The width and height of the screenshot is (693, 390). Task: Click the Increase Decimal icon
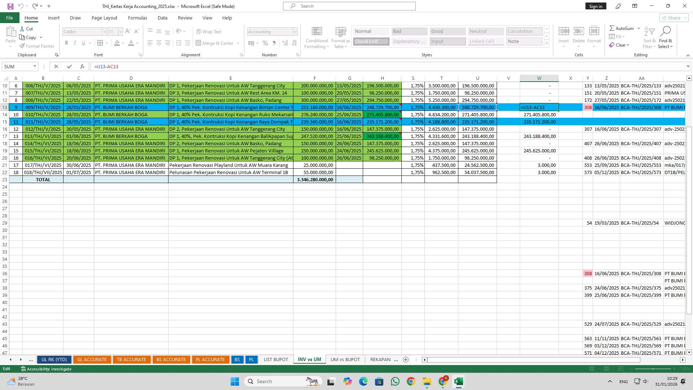[285, 43]
